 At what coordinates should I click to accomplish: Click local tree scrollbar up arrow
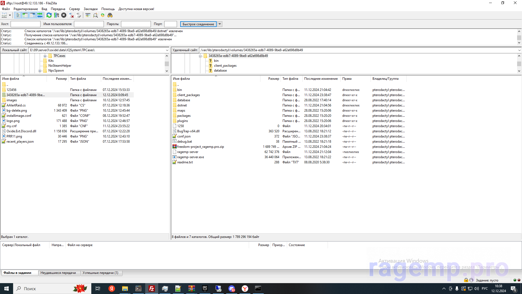167,56
